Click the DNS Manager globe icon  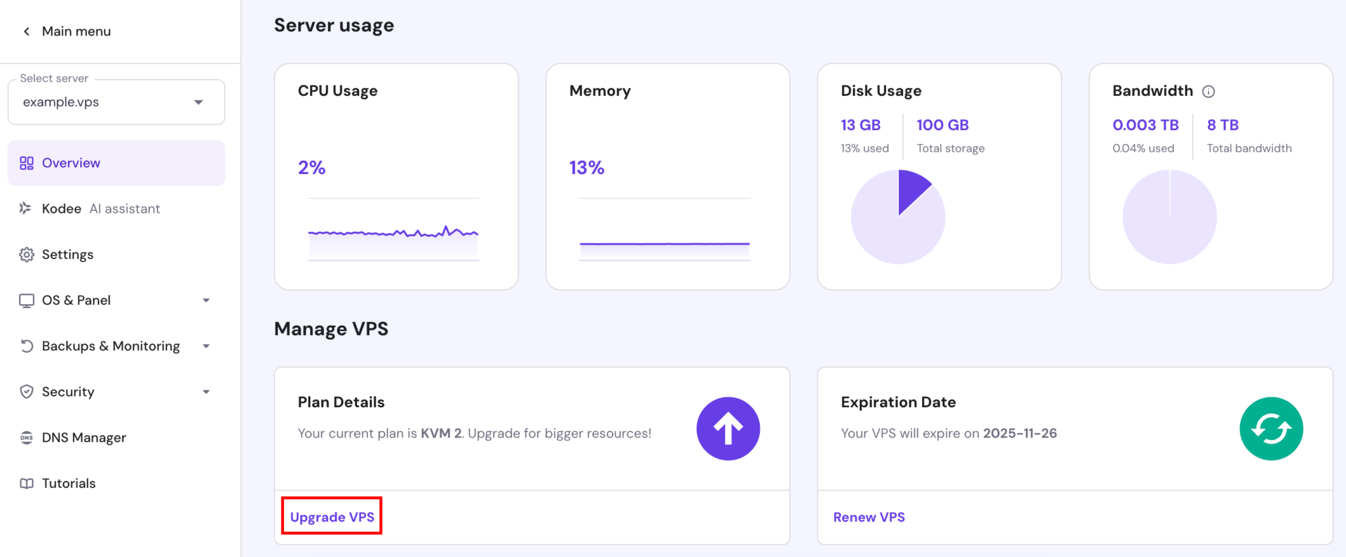[x=26, y=437]
